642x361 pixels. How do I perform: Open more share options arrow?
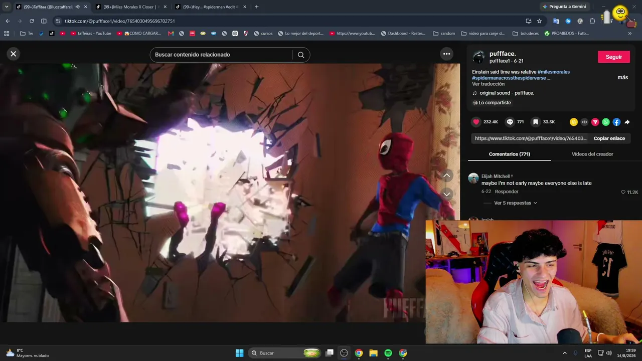[x=627, y=122]
